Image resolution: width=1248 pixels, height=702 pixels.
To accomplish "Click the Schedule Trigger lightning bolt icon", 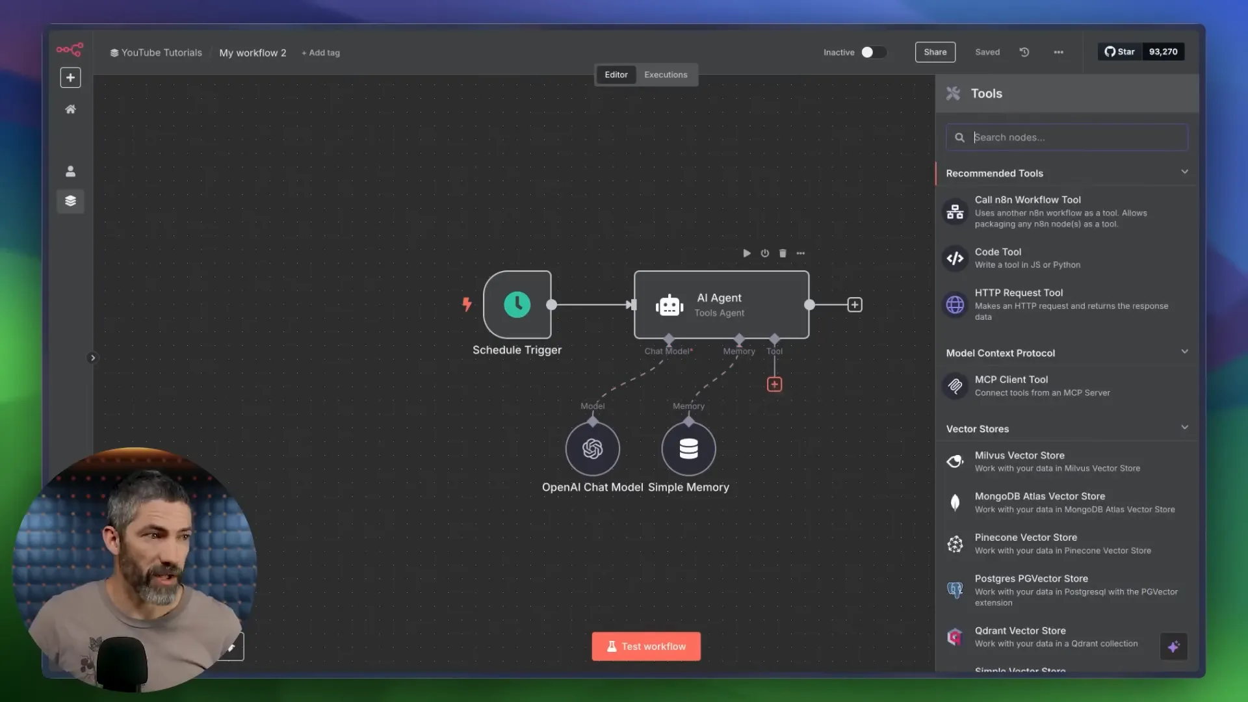I will [467, 304].
